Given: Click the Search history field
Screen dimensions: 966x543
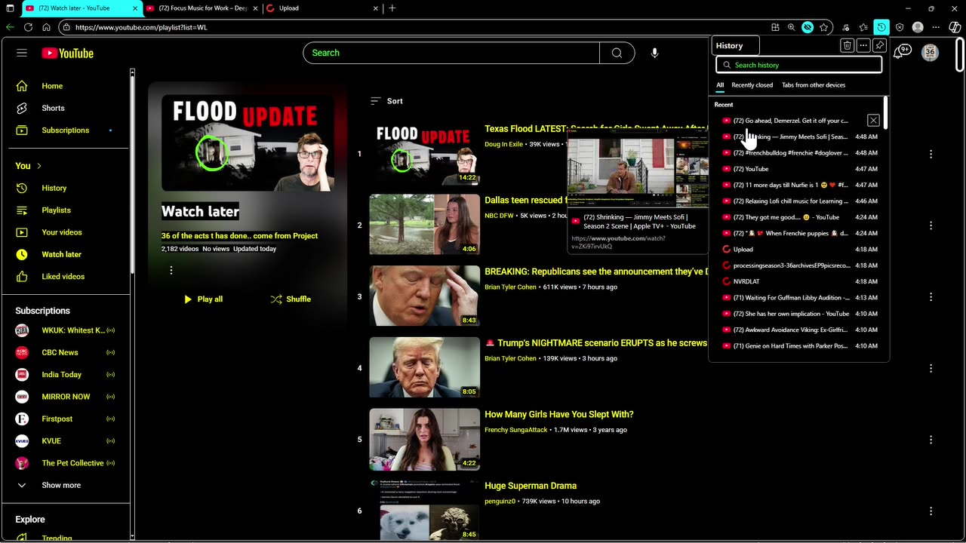Looking at the screenshot, I should point(798,65).
